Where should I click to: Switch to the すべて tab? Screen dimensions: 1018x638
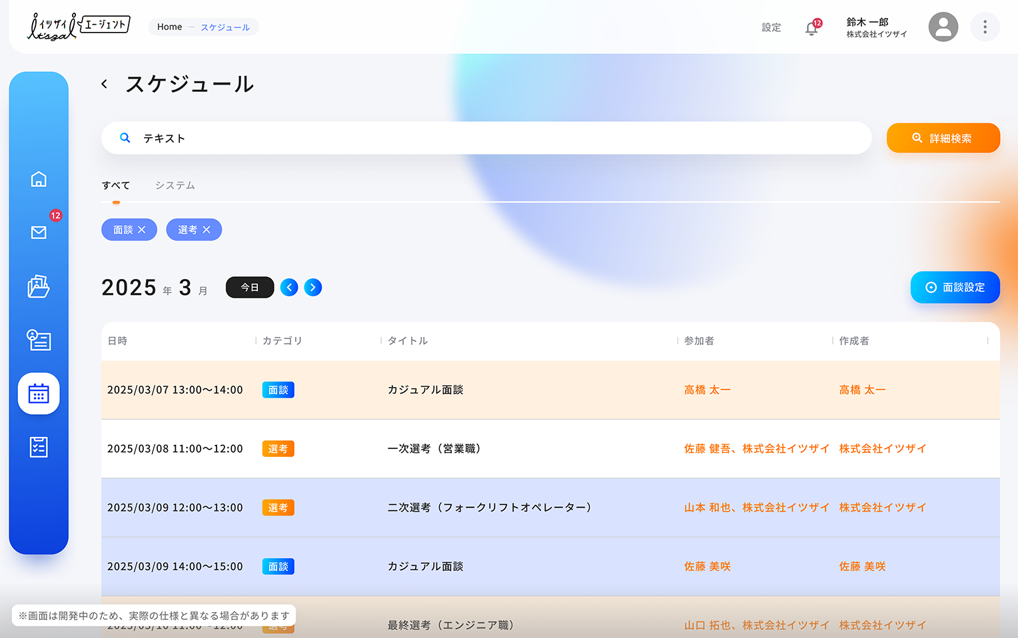click(116, 185)
